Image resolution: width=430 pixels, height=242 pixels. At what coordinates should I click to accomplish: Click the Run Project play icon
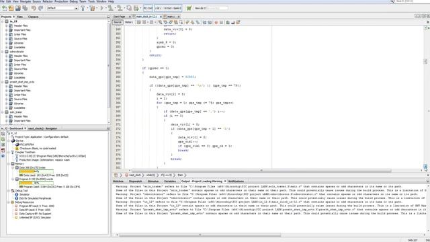[x=102, y=8]
